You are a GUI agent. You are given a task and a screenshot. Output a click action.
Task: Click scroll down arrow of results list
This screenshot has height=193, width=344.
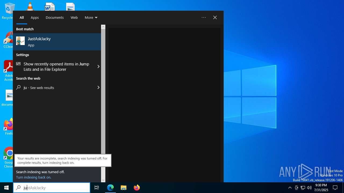tap(103, 180)
